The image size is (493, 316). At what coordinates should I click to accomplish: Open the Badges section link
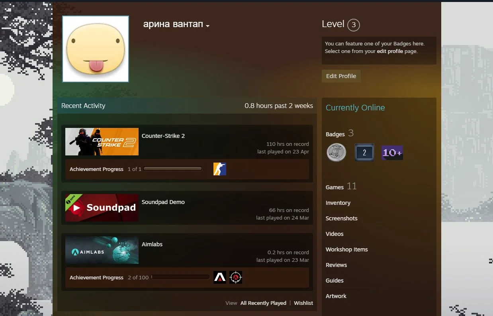click(335, 134)
